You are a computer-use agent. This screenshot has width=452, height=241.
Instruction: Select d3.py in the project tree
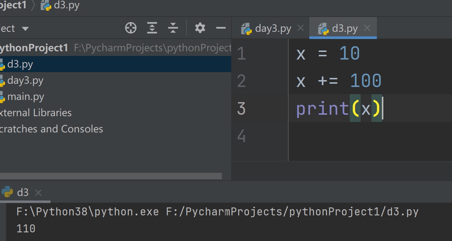pos(20,64)
